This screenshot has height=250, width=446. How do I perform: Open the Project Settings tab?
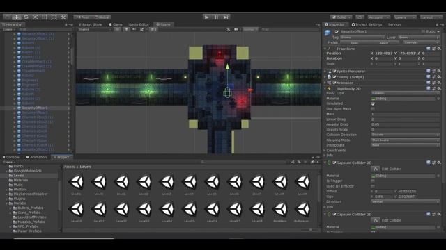tap(367, 25)
